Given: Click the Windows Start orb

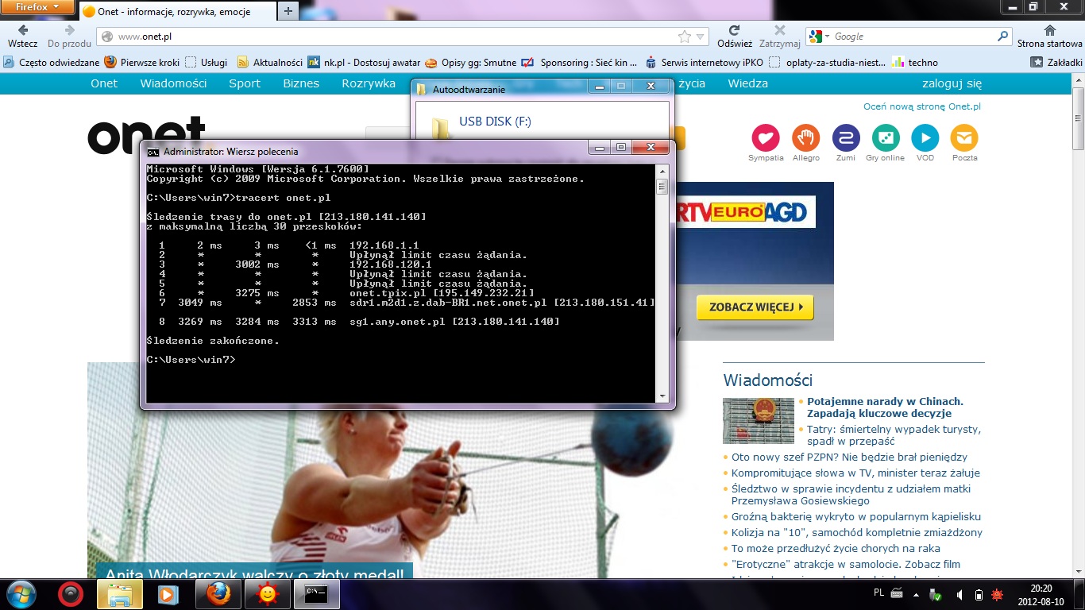Looking at the screenshot, I should [21, 593].
